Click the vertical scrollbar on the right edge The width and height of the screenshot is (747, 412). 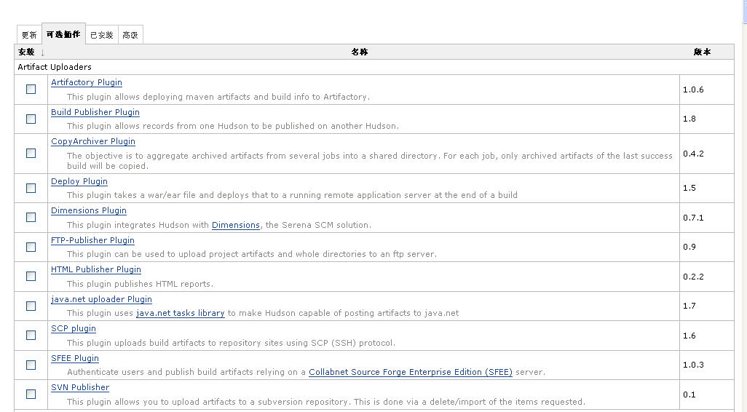click(x=745, y=206)
